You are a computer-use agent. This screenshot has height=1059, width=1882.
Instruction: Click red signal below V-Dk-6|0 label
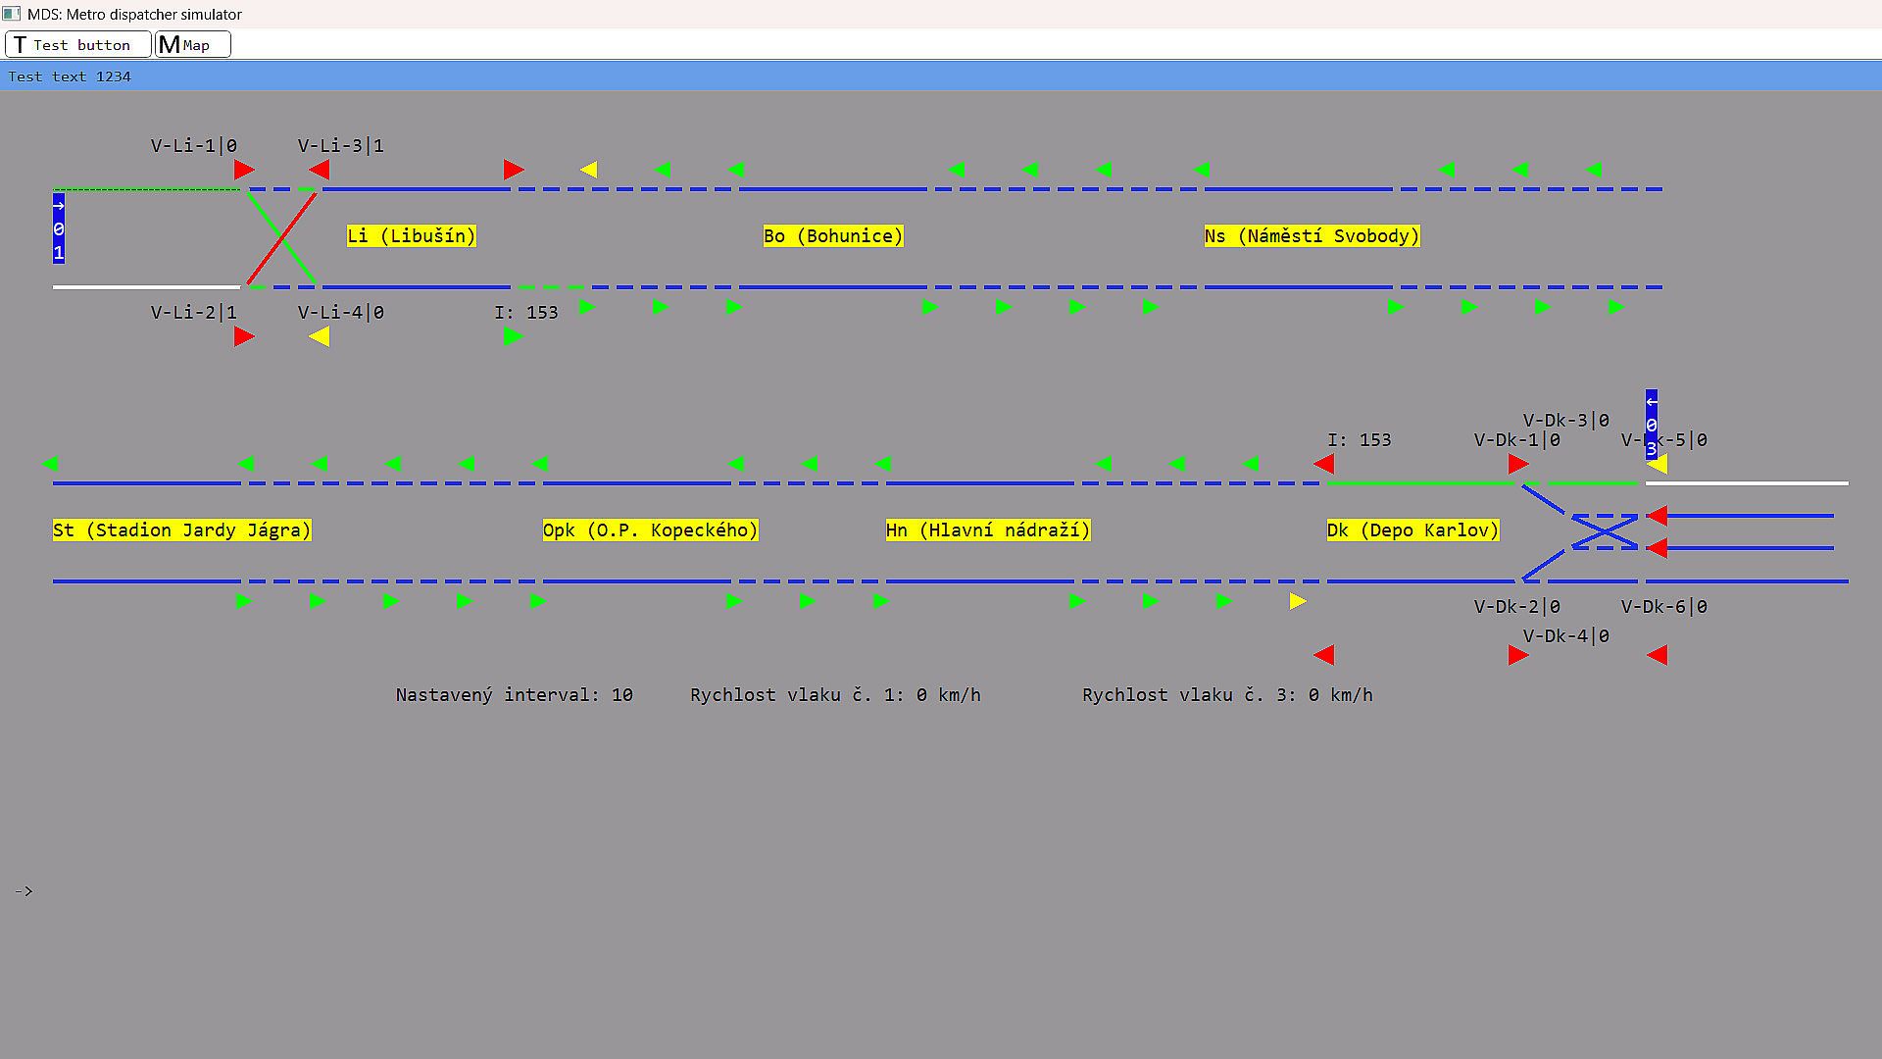point(1658,655)
